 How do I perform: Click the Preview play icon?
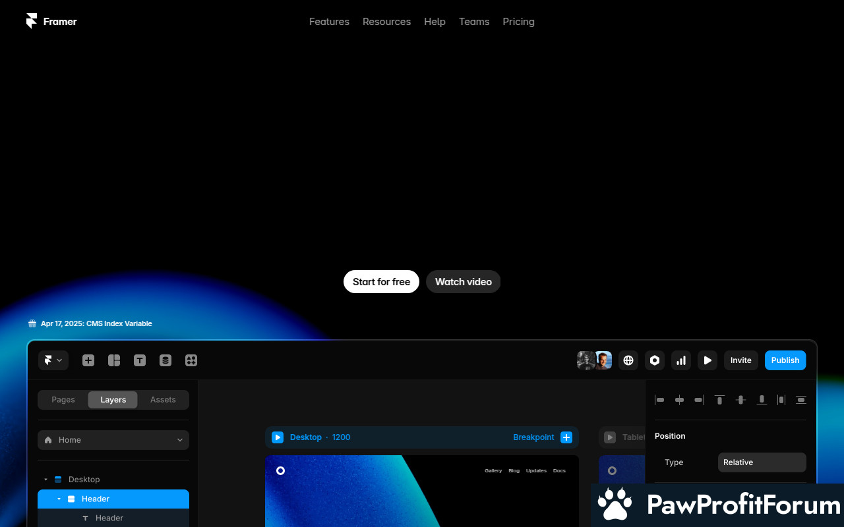pos(708,360)
